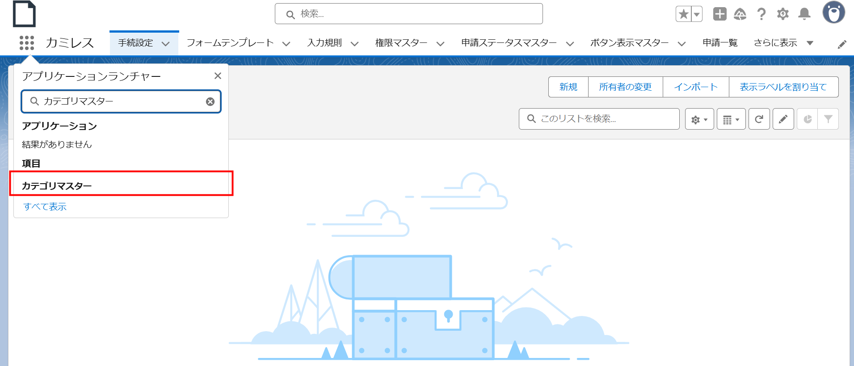Open the 入力規則 tab
Viewport: 854px width, 366px height.
[x=325, y=43]
